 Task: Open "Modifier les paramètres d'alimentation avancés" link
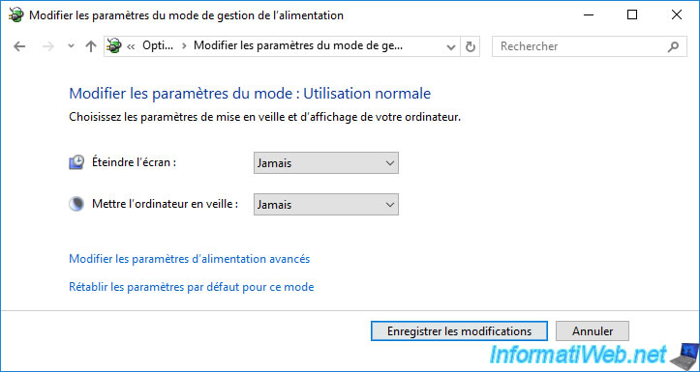190,259
